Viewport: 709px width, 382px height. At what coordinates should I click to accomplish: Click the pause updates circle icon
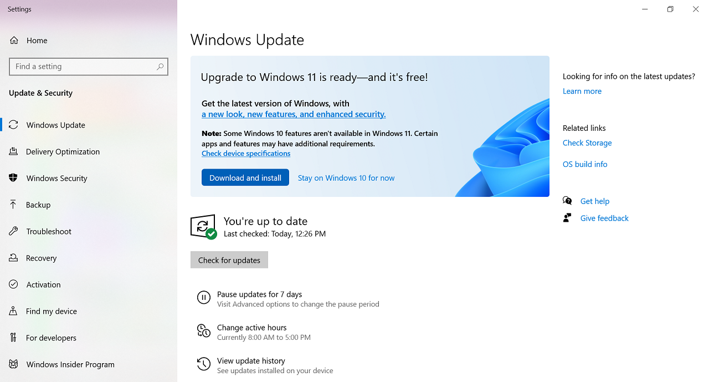[x=204, y=298]
